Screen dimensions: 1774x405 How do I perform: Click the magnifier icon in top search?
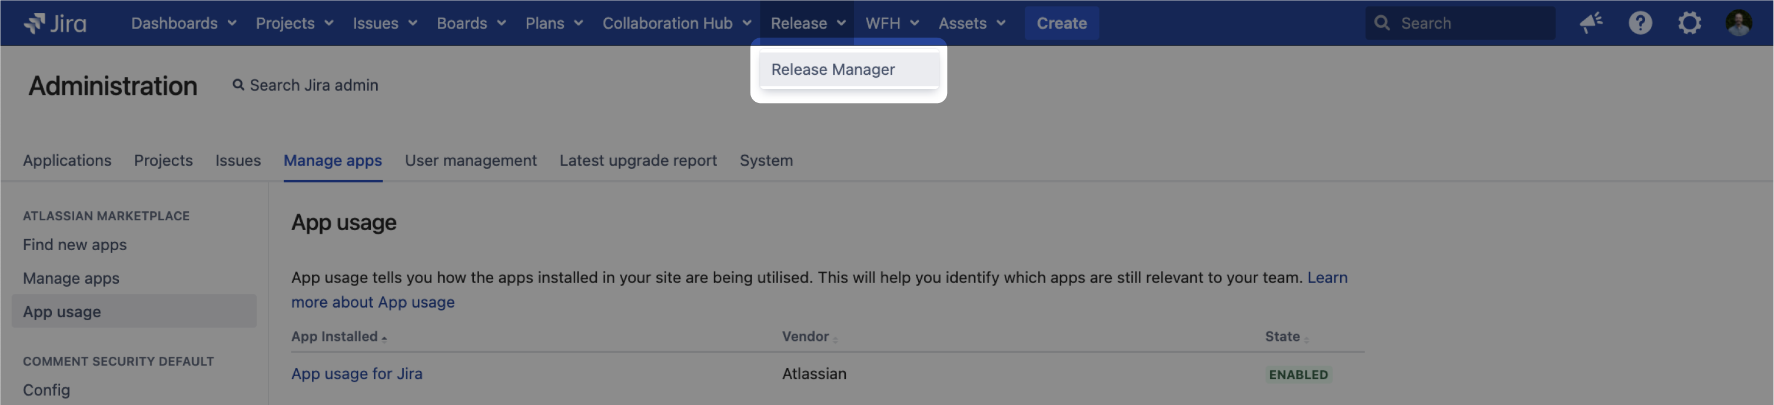(1381, 24)
